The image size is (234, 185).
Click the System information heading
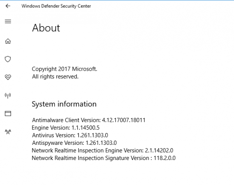coord(64,104)
